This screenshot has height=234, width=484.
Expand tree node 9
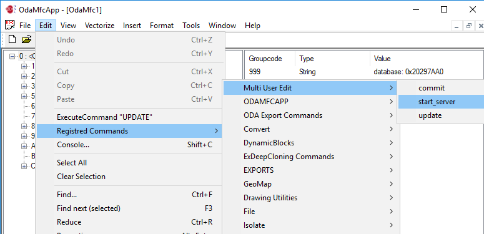(x=24, y=136)
